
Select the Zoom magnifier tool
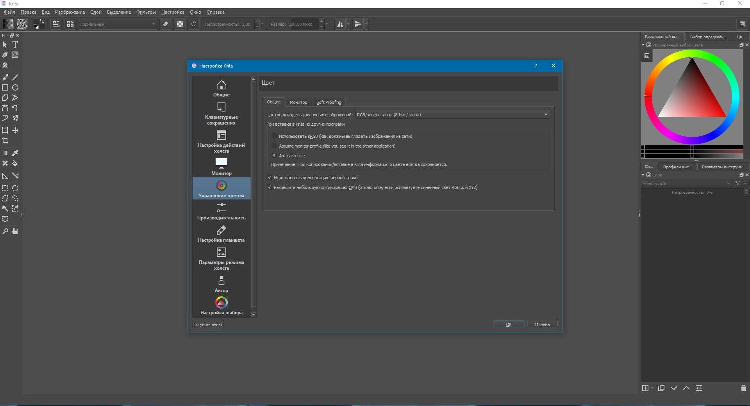(5, 231)
